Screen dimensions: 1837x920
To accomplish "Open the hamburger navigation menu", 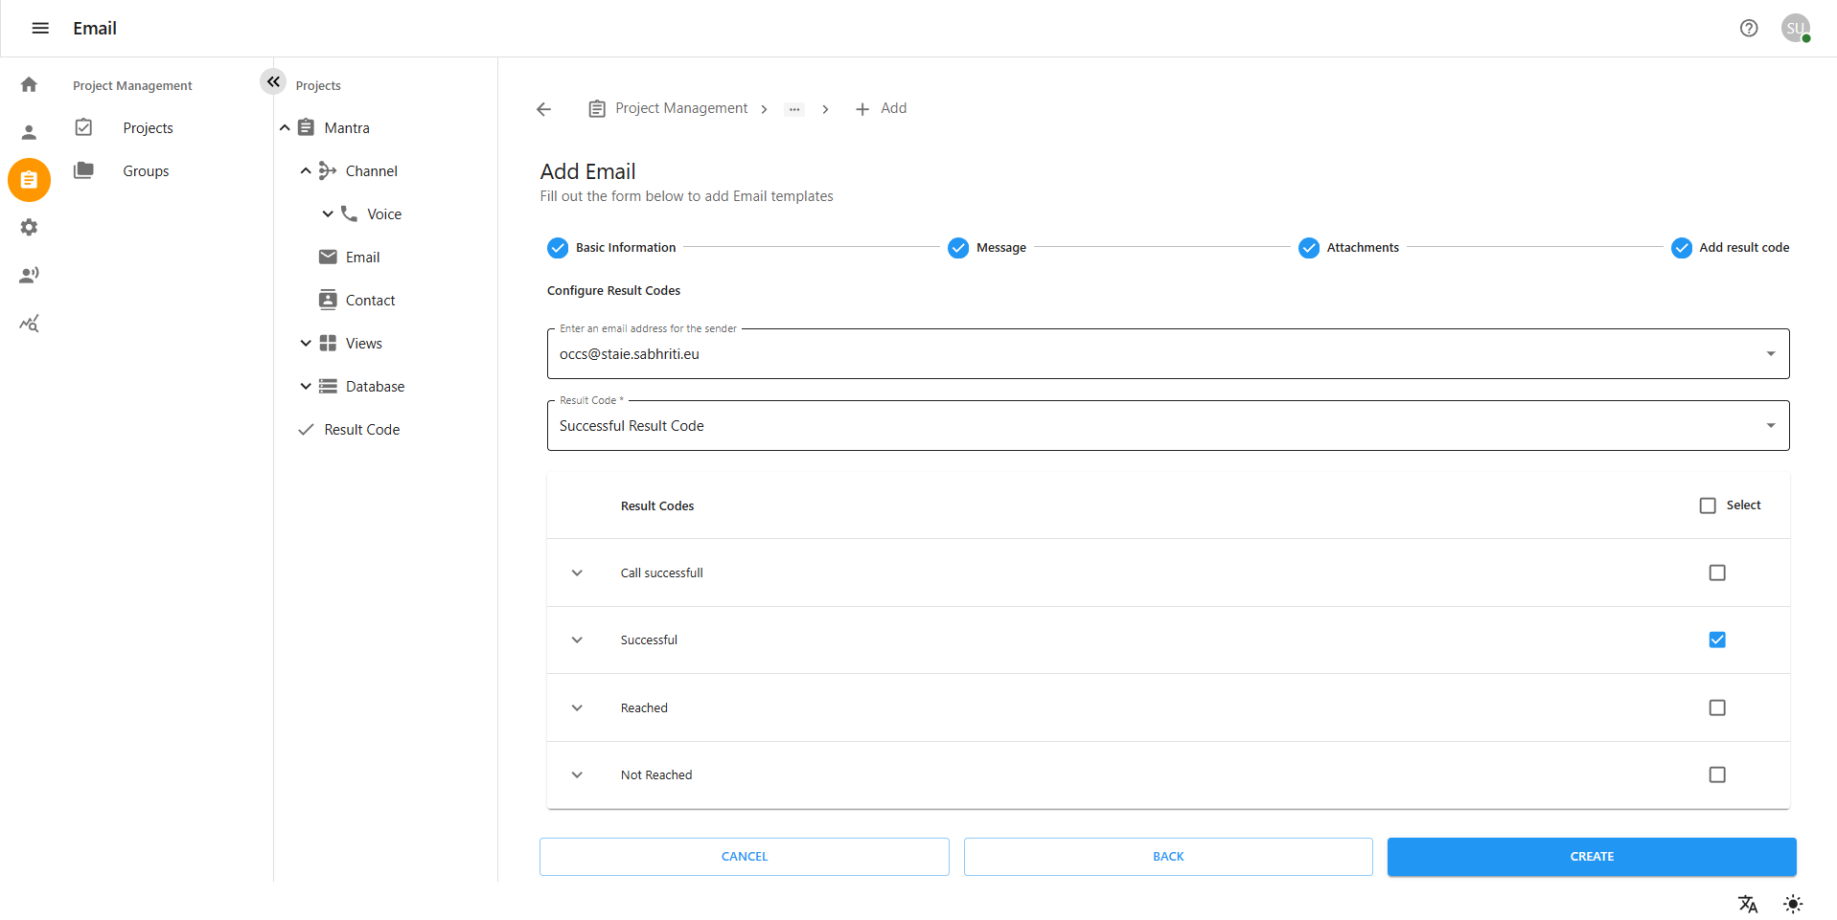I will (40, 28).
